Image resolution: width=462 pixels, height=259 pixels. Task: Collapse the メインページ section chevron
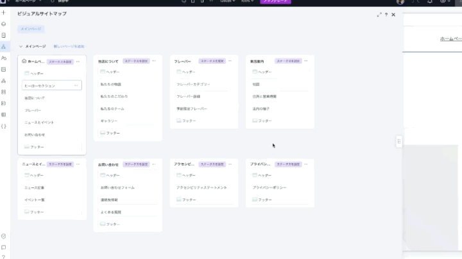tap(21, 47)
